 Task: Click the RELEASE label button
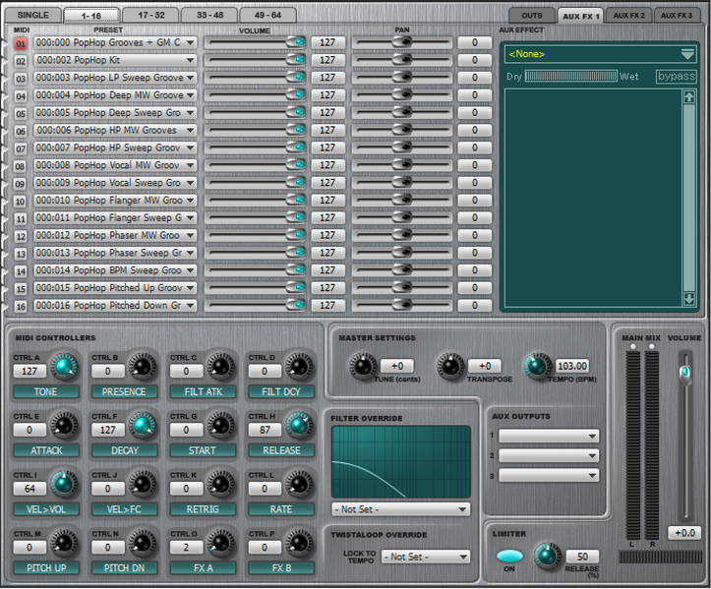click(281, 450)
